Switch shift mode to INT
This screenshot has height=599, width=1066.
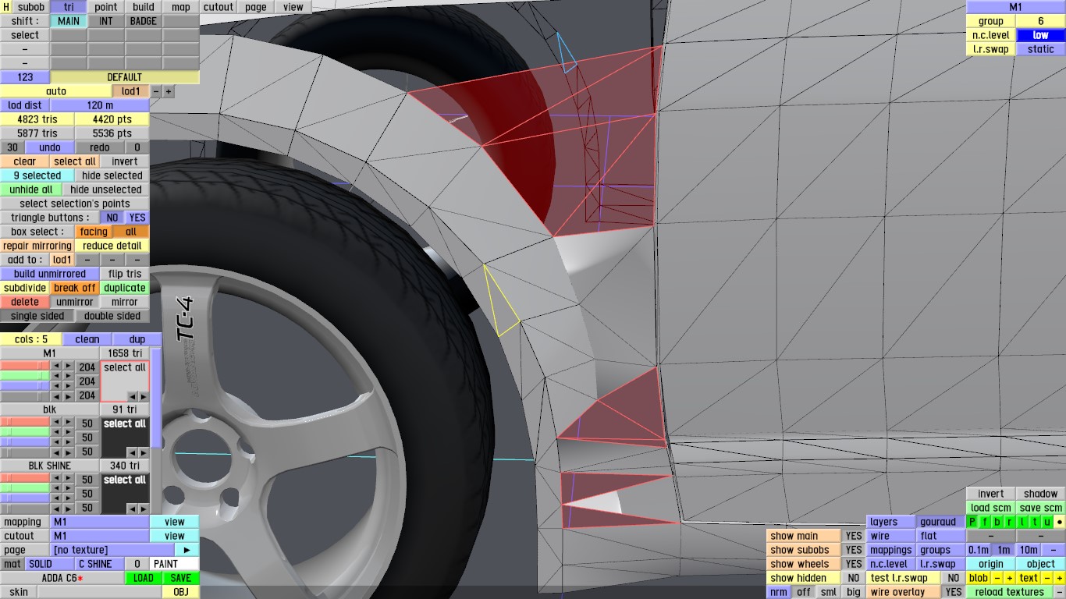[106, 21]
